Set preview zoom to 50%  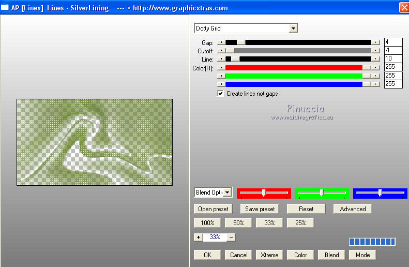[x=238, y=223]
